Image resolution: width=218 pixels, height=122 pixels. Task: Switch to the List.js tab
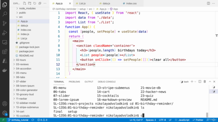82,3
